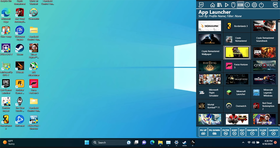Open the SORT options button
280x148 pixels.
pyautogui.click(x=234, y=132)
